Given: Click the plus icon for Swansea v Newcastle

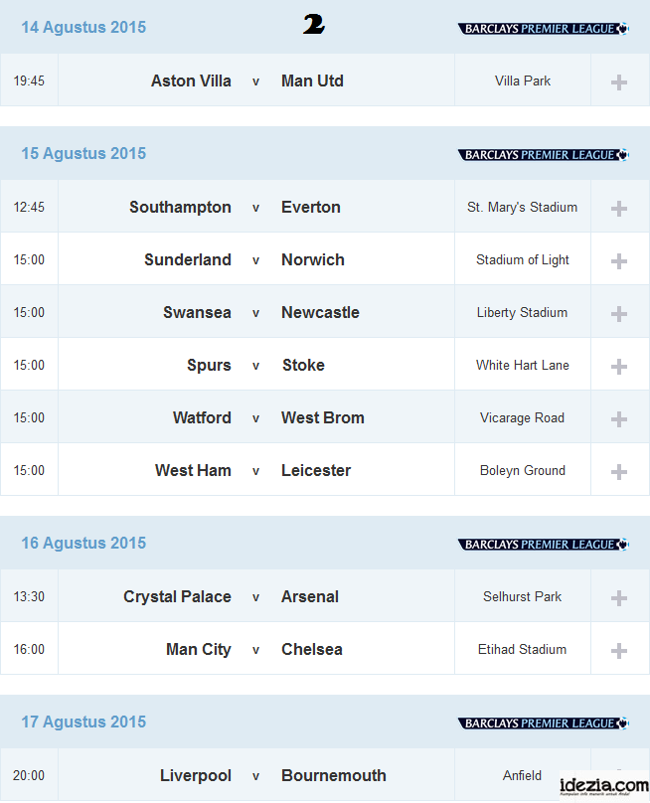Looking at the screenshot, I should coord(618,314).
